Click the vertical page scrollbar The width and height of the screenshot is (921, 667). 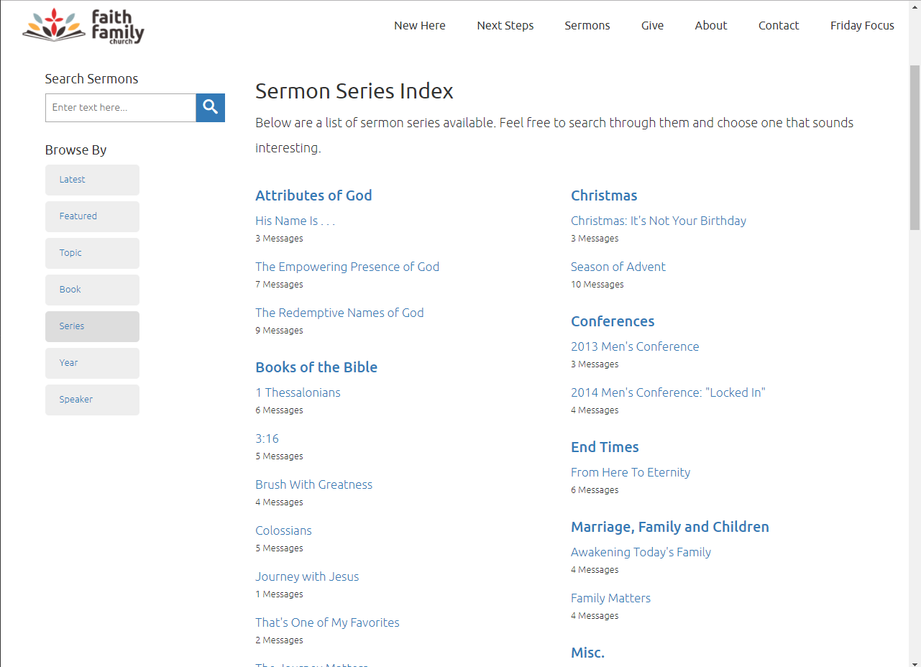[915, 147]
